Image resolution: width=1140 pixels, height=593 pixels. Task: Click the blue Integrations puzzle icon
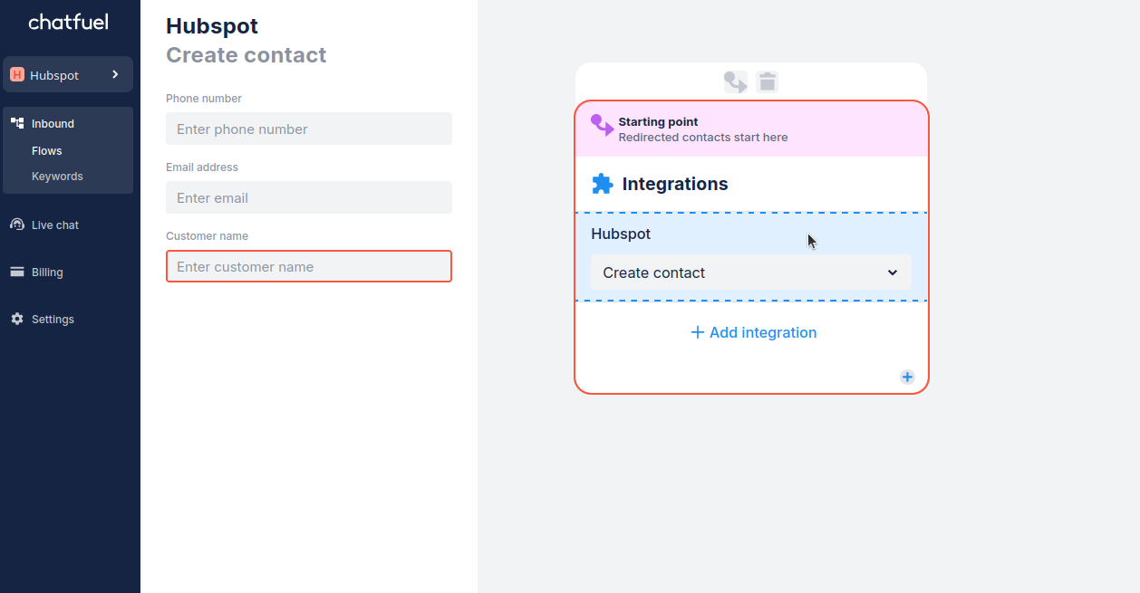point(602,184)
